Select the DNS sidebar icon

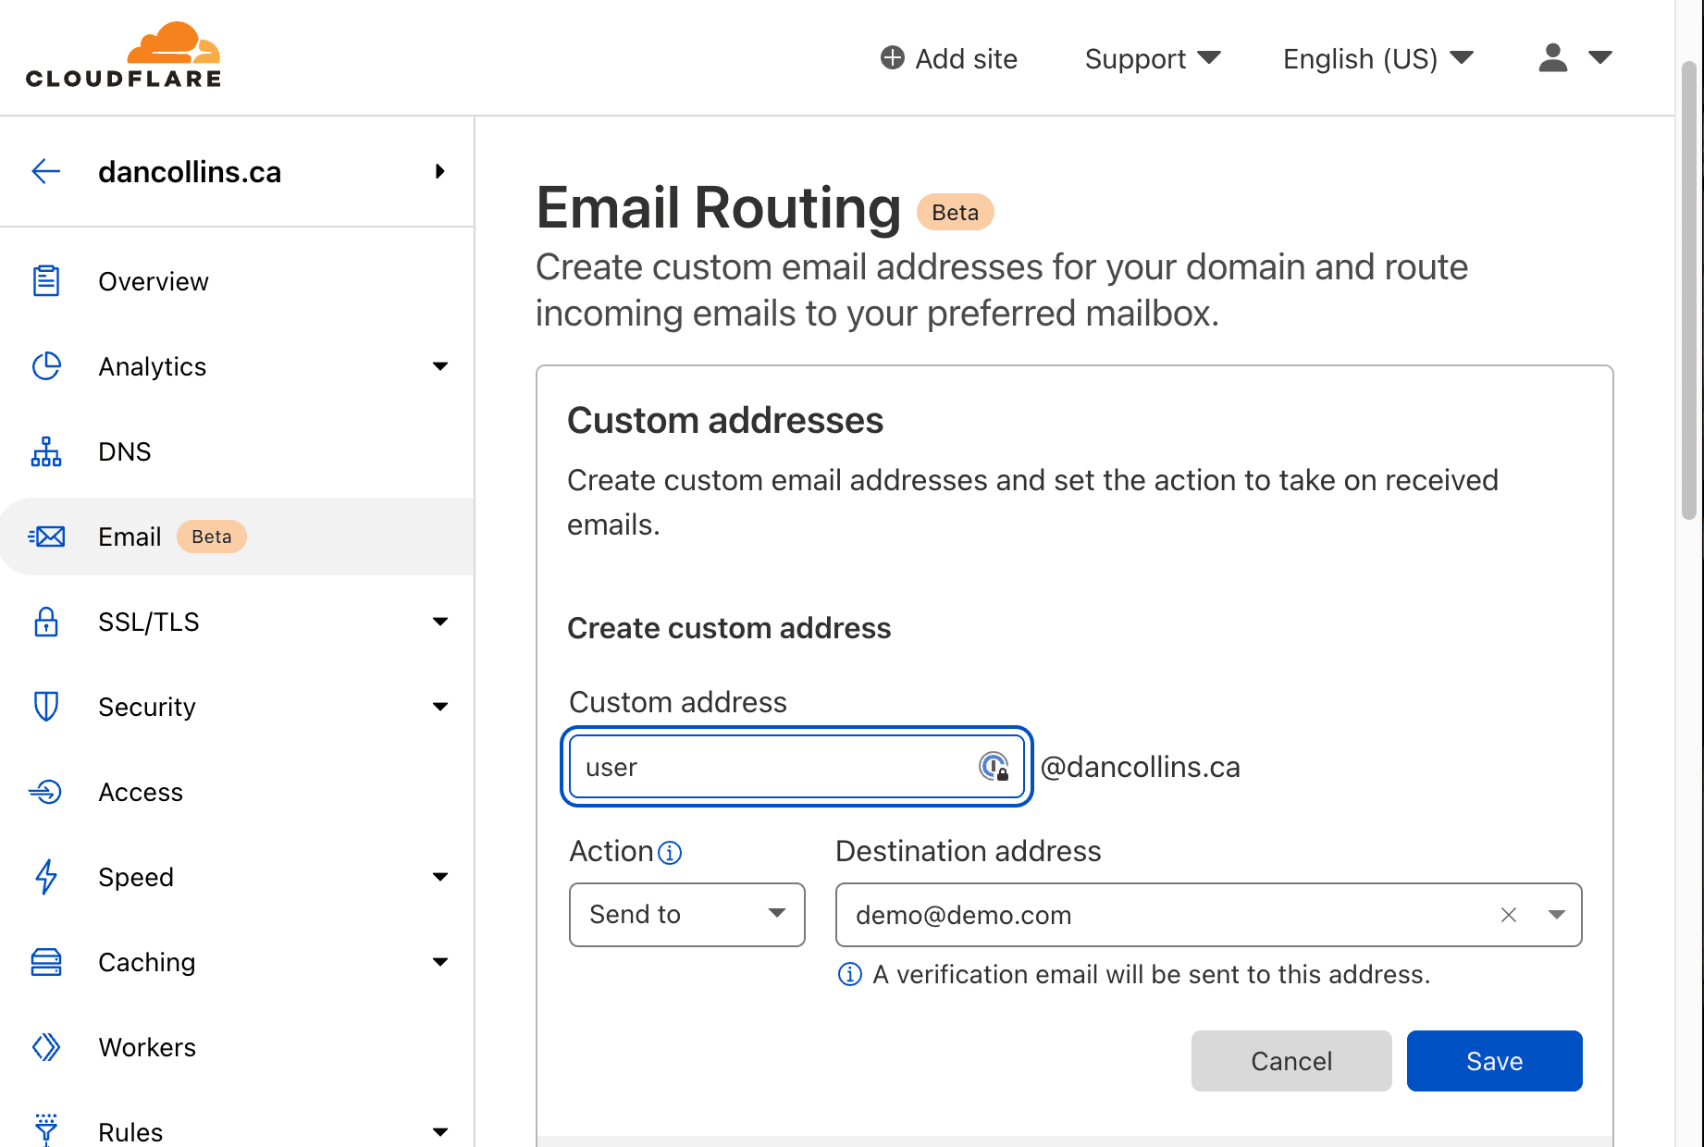click(46, 451)
